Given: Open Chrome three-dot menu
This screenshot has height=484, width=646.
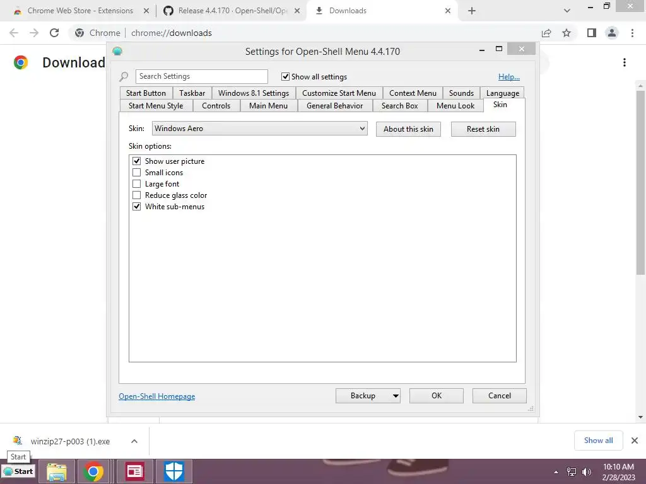Looking at the screenshot, I should (632, 33).
